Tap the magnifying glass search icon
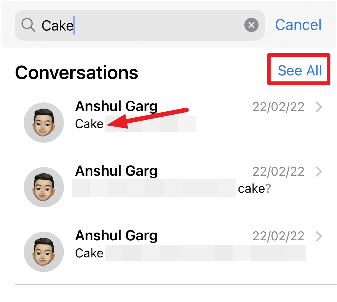 point(28,25)
